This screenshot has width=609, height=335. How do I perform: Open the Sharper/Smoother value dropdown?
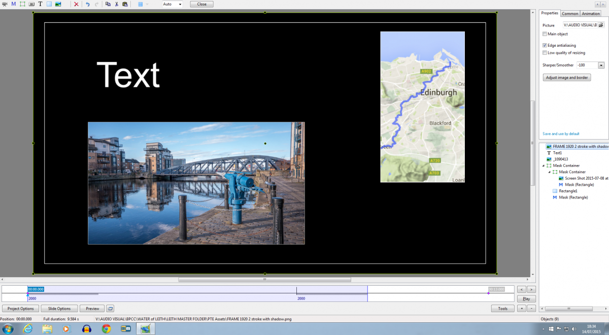[x=601, y=65]
